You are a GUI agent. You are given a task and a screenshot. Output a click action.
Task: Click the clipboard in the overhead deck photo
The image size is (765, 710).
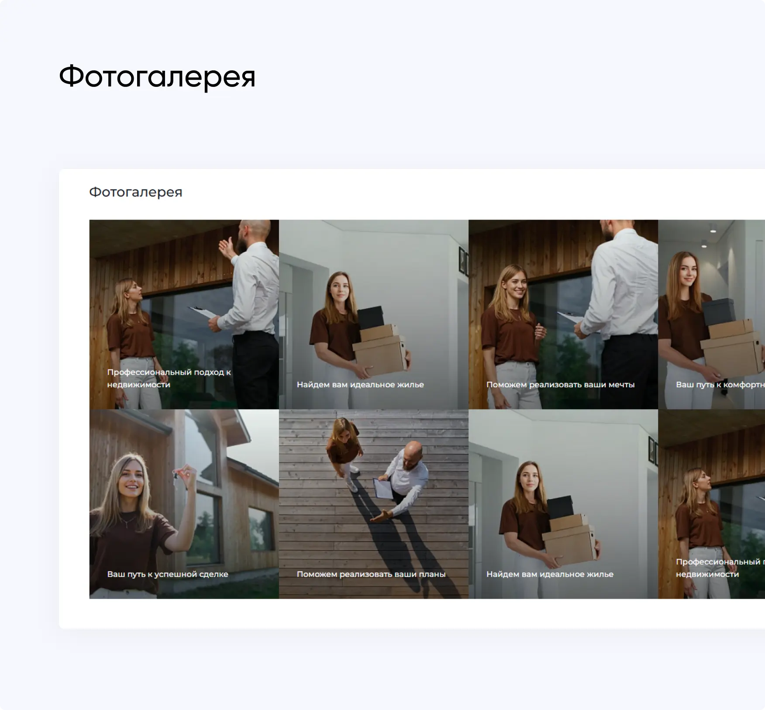[383, 489]
